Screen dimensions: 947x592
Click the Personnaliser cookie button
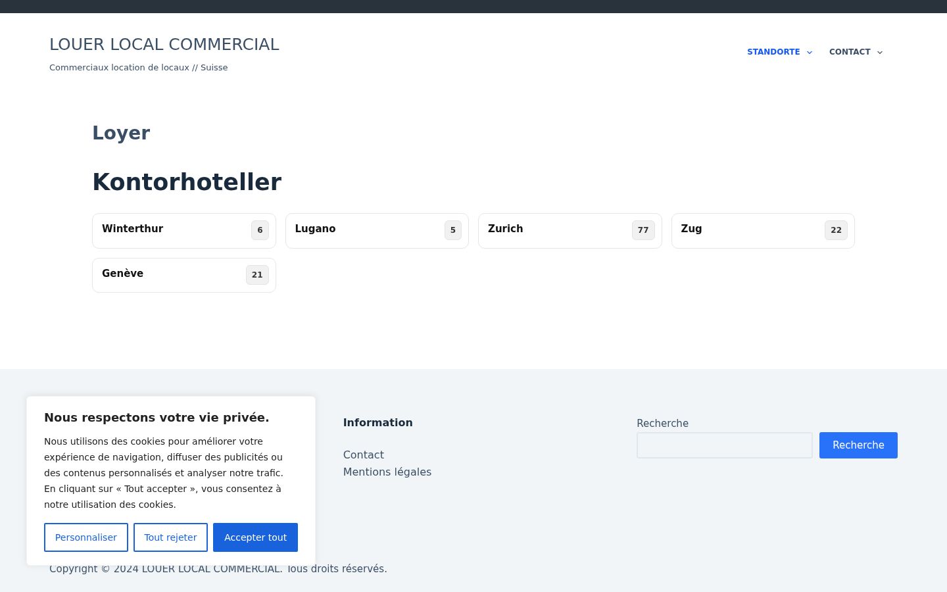[86, 537]
